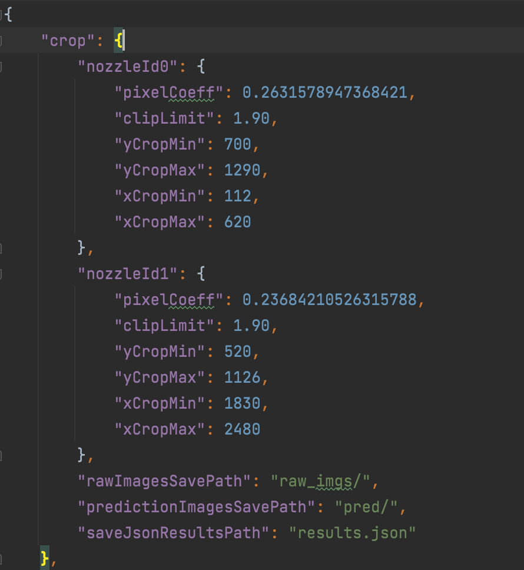The height and width of the screenshot is (570, 524).
Task: Click the "xCropMin" key in the nozzleId0 block
Action: (160, 196)
